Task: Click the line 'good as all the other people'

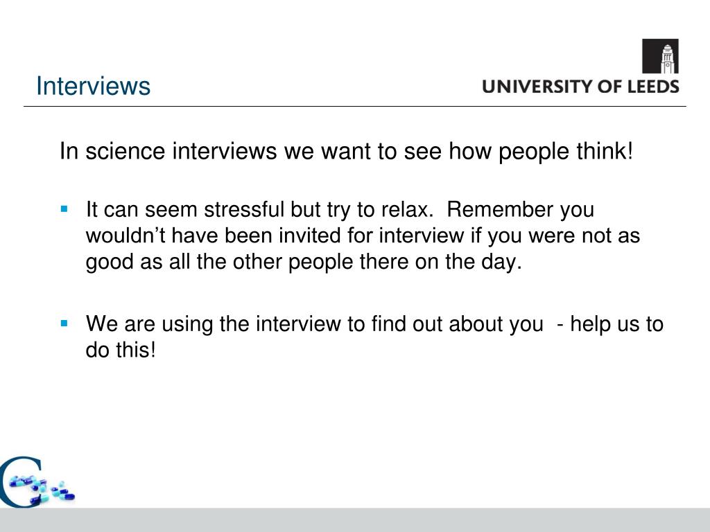Action: pyautogui.click(x=304, y=263)
